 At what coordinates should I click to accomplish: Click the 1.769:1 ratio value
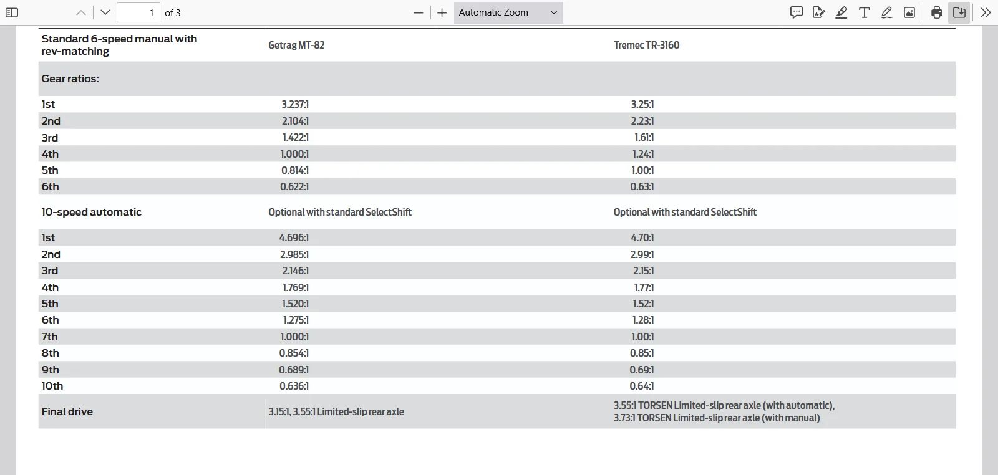coord(296,287)
